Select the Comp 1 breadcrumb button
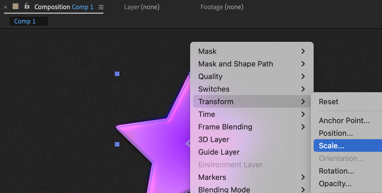The height and width of the screenshot is (193, 382). click(x=28, y=21)
